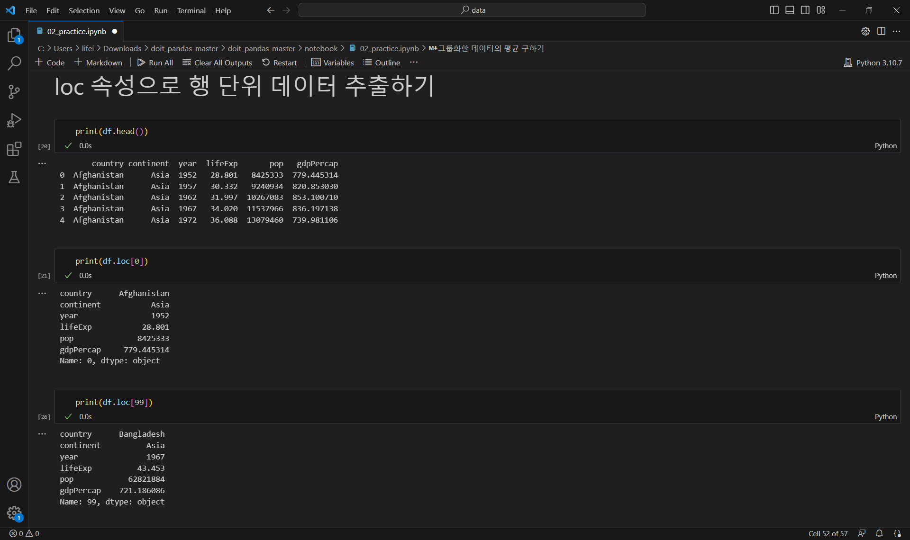The height and width of the screenshot is (540, 910).
Task: Open the Source Control view
Action: [x=14, y=92]
